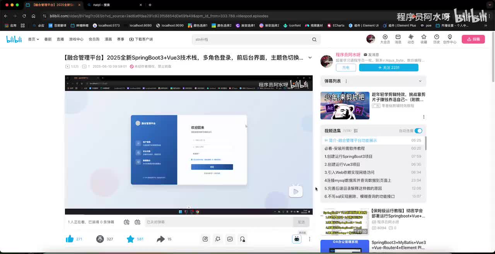495x254 pixels.
Task: Open the ad card three-dot menu
Action: click(x=423, y=117)
